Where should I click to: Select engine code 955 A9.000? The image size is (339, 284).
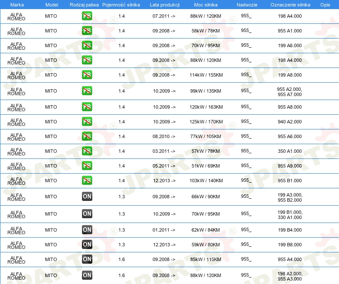pos(290,166)
